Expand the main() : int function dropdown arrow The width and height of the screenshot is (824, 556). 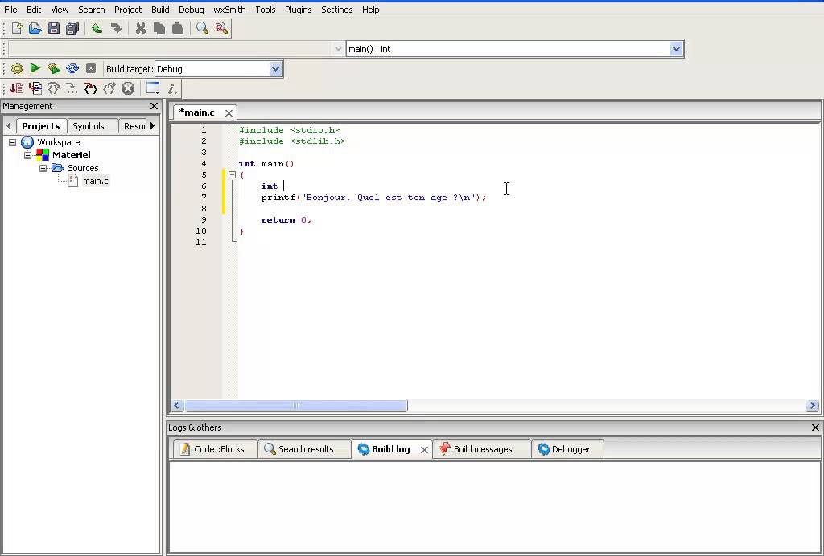coord(676,49)
